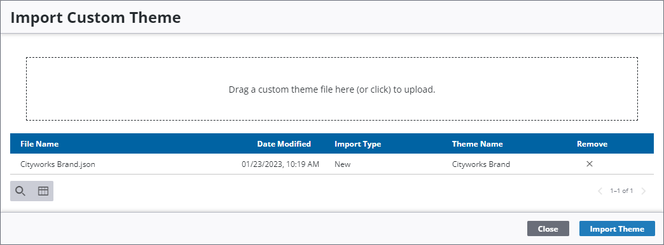Go to the next page using the right chevron
The width and height of the screenshot is (664, 245).
[643, 191]
